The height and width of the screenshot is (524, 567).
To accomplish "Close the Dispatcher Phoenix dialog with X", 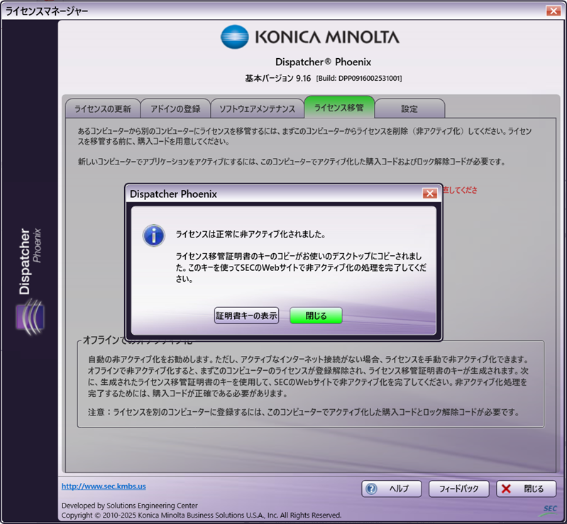I will 429,194.
